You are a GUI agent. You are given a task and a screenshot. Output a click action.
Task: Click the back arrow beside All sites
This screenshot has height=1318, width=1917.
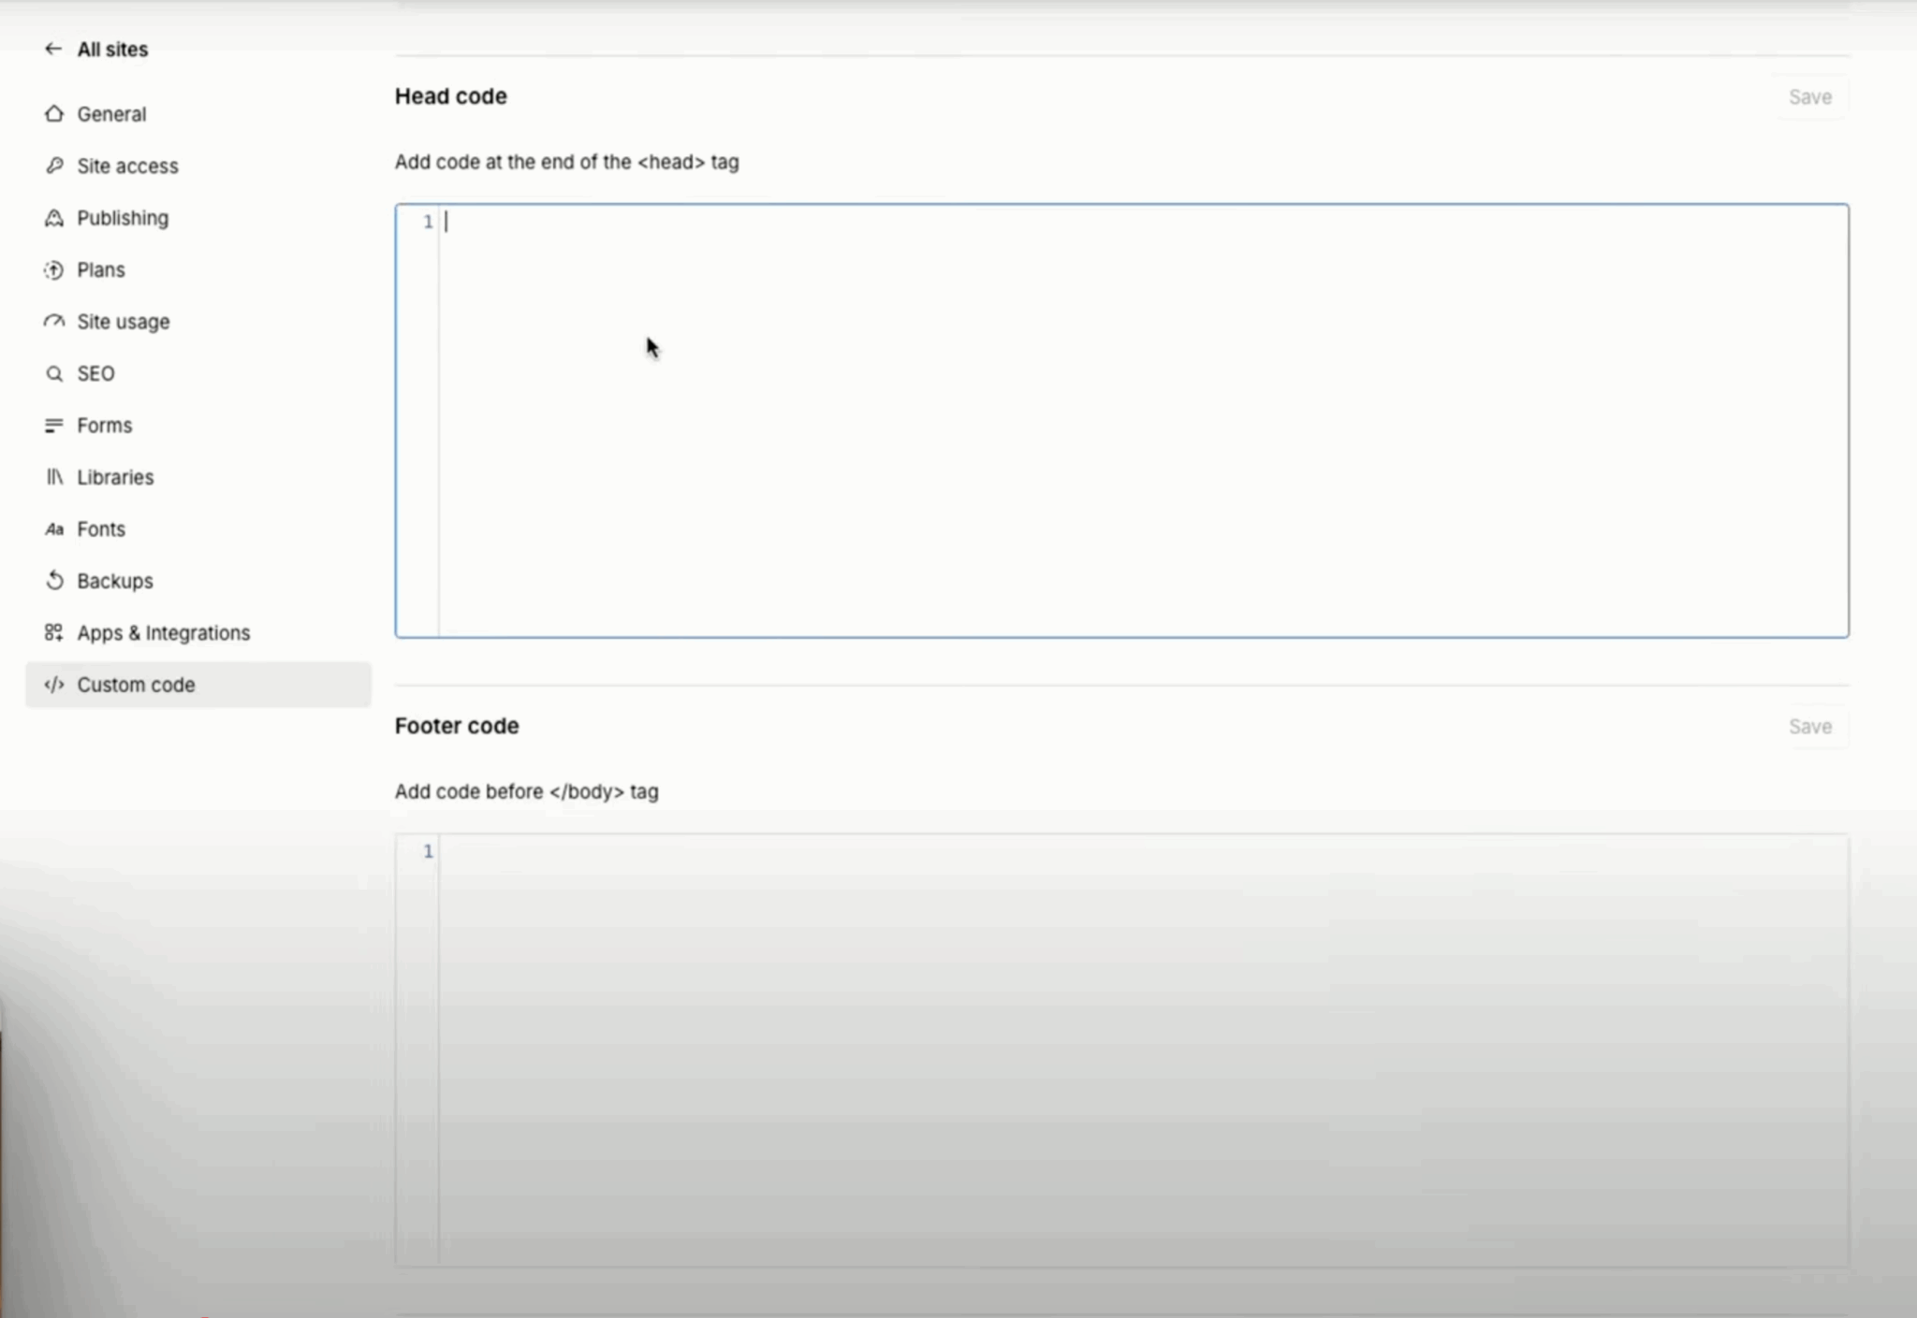point(53,49)
